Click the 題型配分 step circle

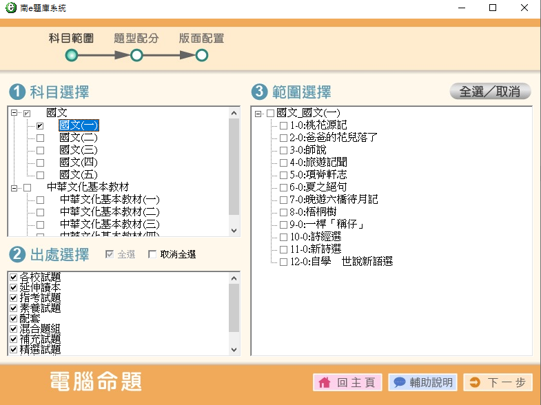(x=136, y=55)
